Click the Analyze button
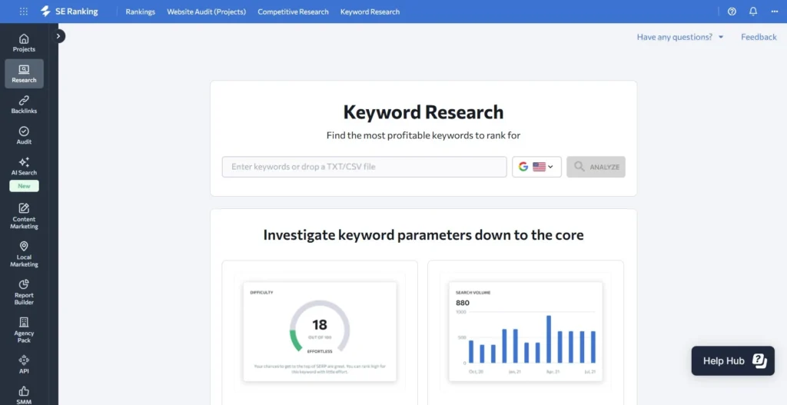 pos(596,167)
